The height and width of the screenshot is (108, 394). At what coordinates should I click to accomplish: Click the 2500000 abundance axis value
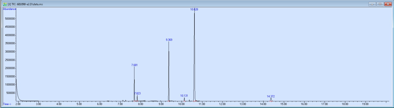click(10, 60)
